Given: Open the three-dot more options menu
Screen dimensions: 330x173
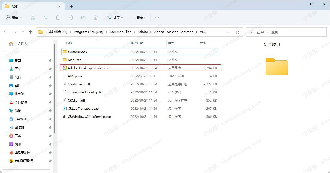Looking at the screenshot, I should (157, 18).
